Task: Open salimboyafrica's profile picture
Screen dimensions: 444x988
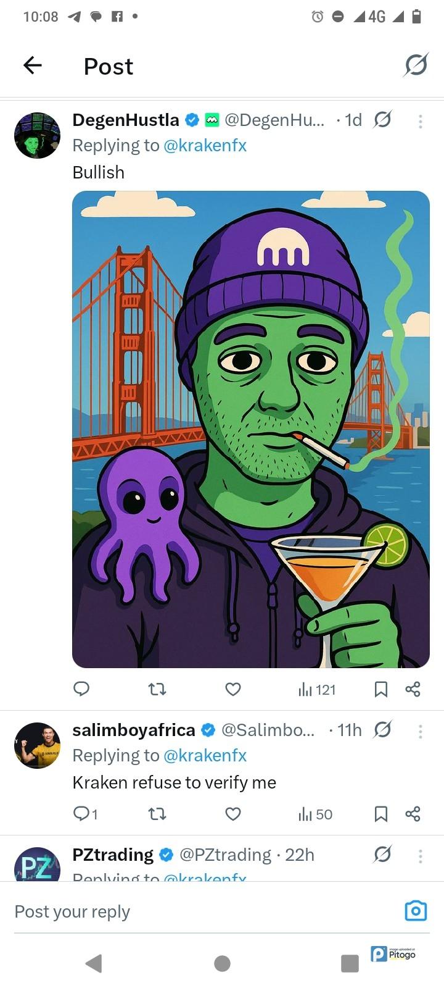Action: click(x=37, y=745)
